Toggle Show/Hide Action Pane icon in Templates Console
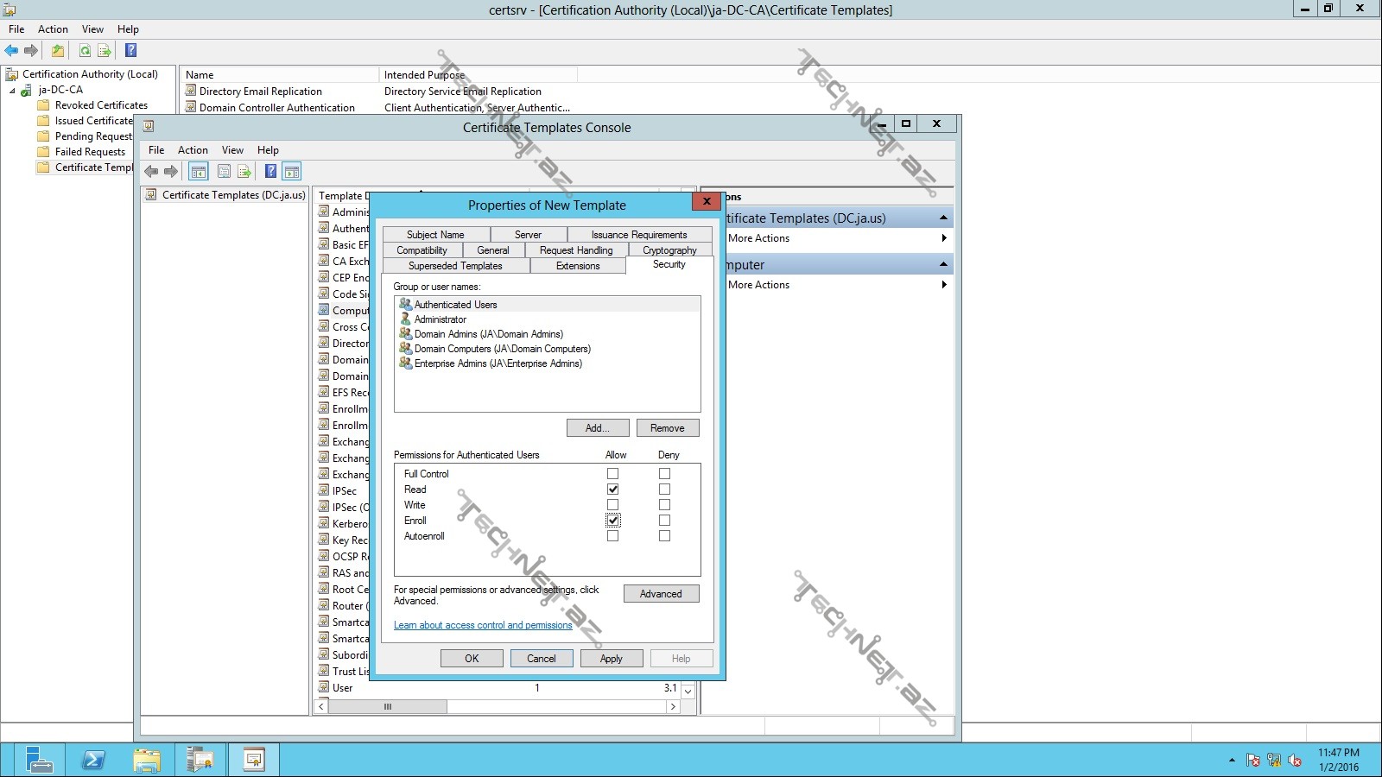Viewport: 1382px width, 777px height. pos(292,171)
